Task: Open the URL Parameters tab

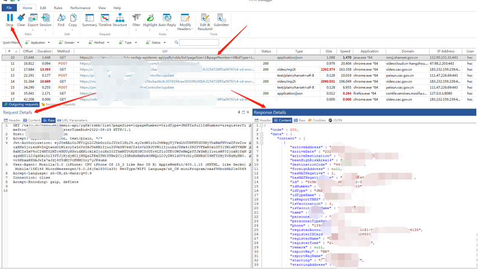Action: click(x=72, y=120)
